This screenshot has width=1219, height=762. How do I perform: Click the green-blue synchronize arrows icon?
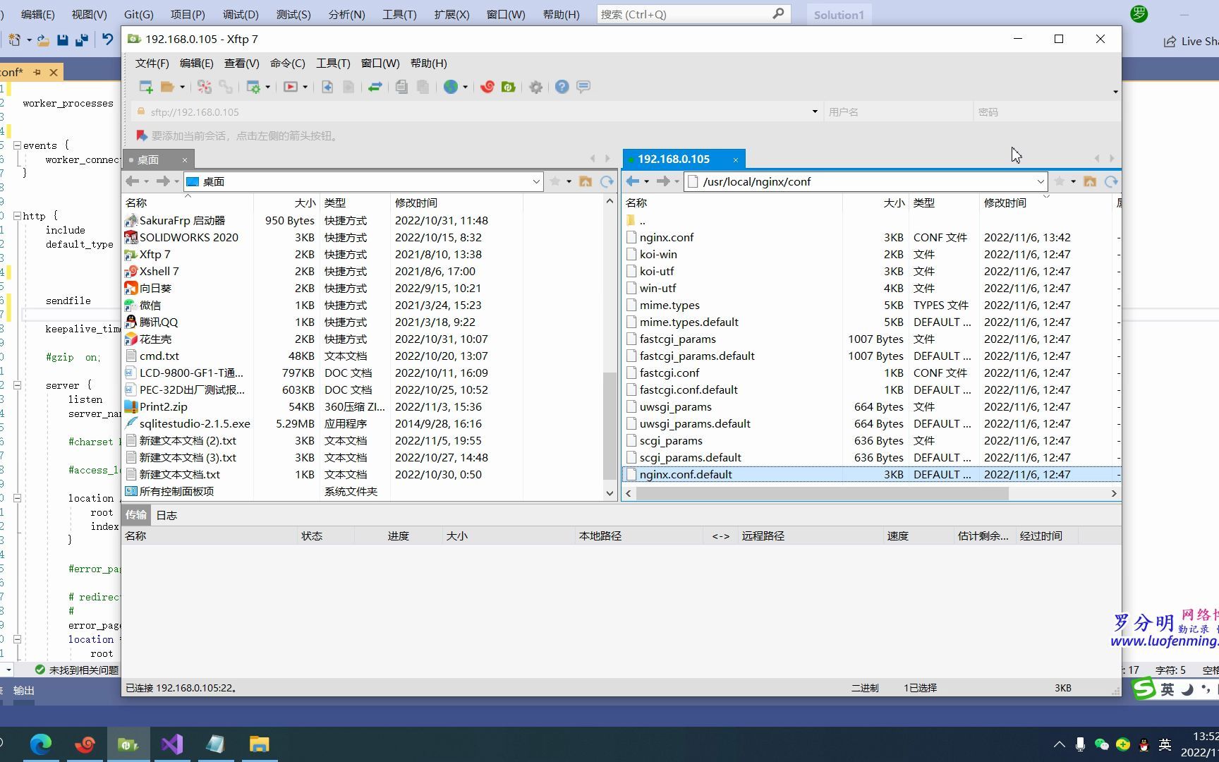375,87
